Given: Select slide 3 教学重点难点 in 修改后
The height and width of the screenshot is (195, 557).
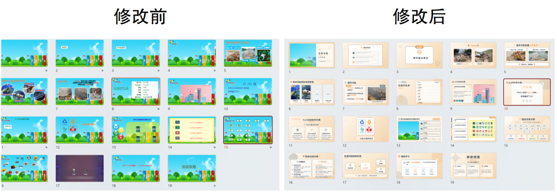Looking at the screenshot, I should [x=419, y=55].
